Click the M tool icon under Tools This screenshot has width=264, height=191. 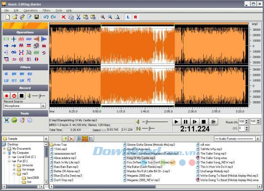[7, 120]
